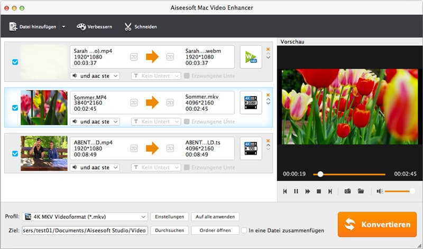The height and width of the screenshot is (249, 423).
Task: Click the preview seek bar handle
Action: tap(320, 174)
